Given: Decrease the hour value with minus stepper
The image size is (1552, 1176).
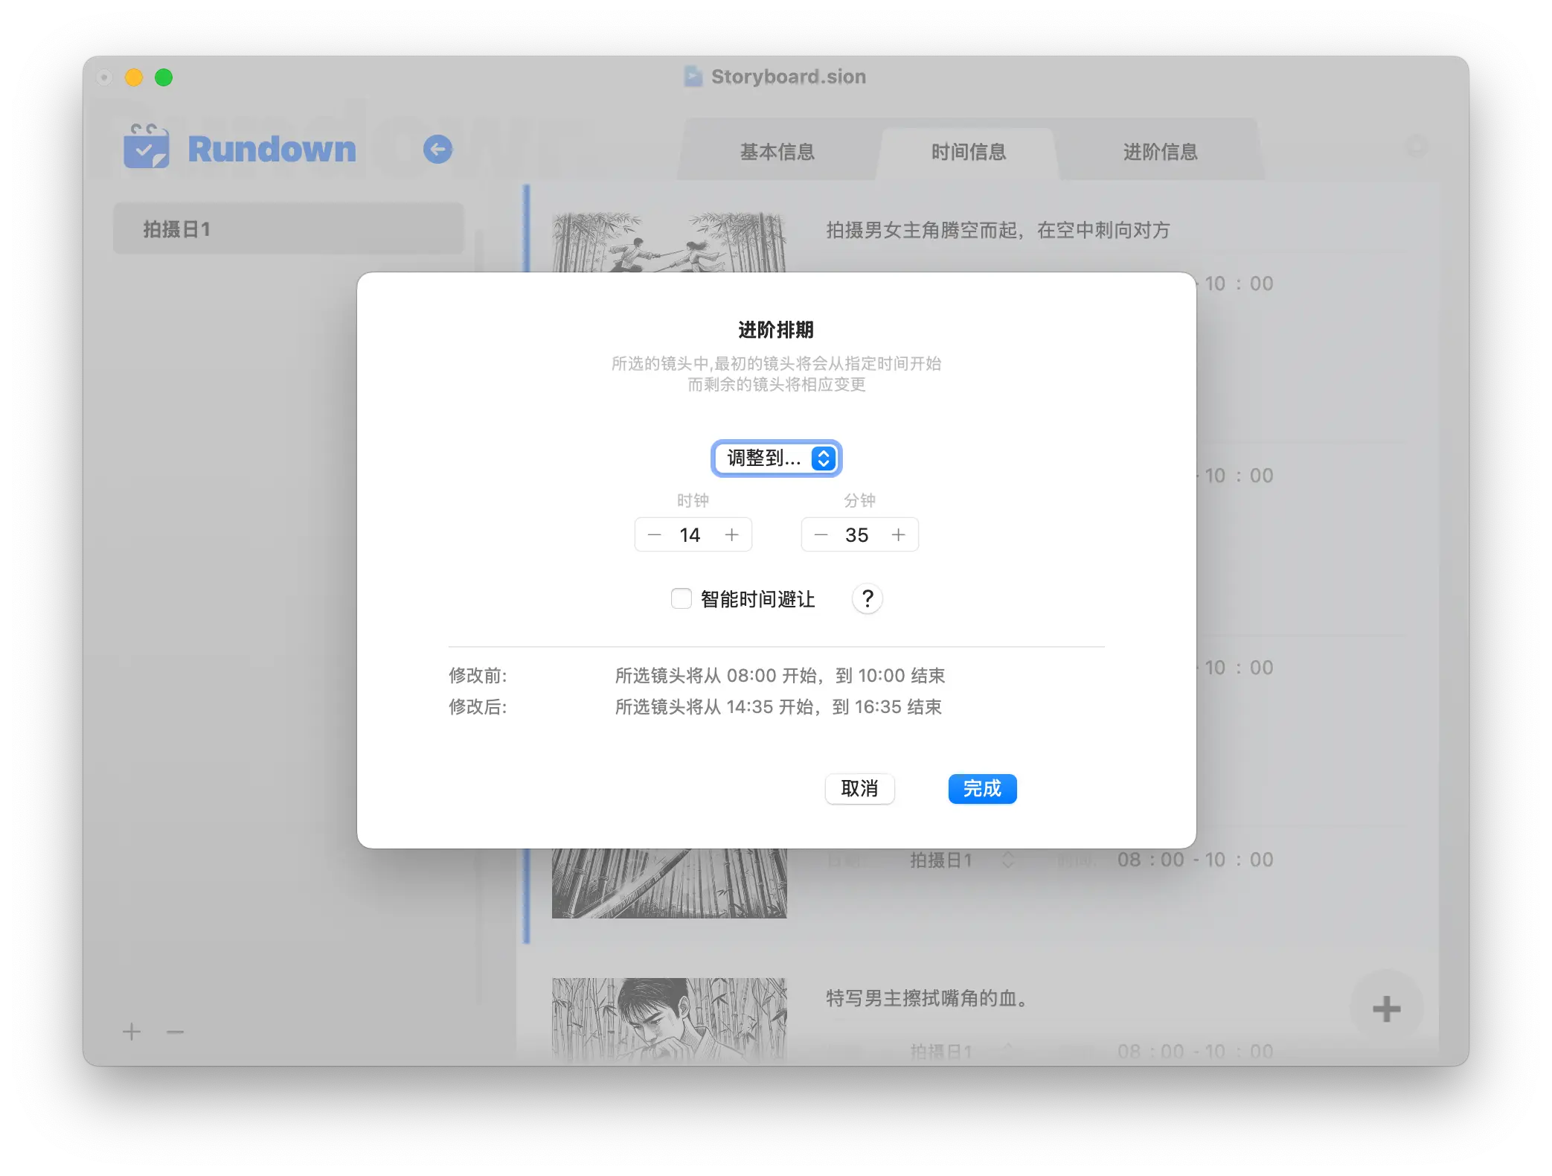Looking at the screenshot, I should coord(654,534).
